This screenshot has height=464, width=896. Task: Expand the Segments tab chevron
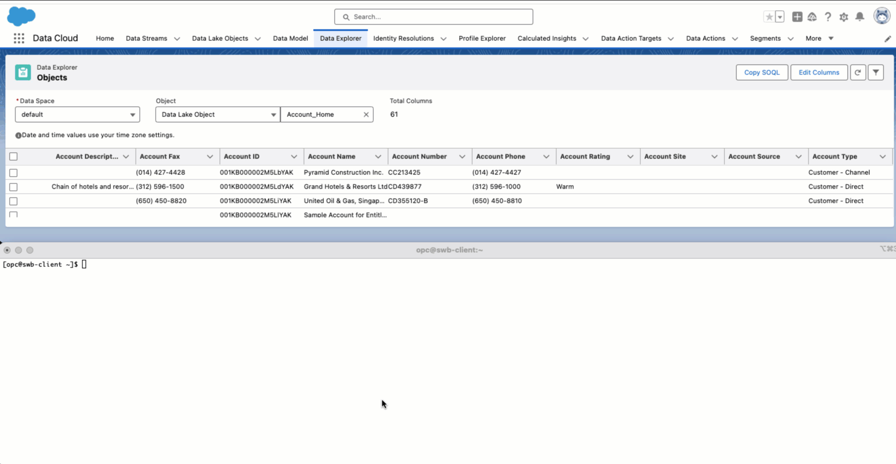point(790,39)
